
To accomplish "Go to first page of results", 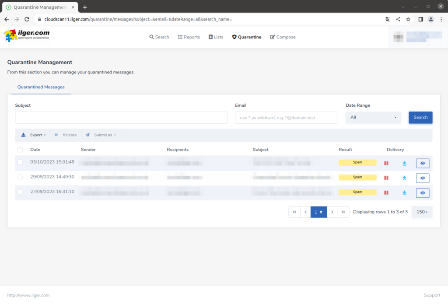I will [294, 212].
